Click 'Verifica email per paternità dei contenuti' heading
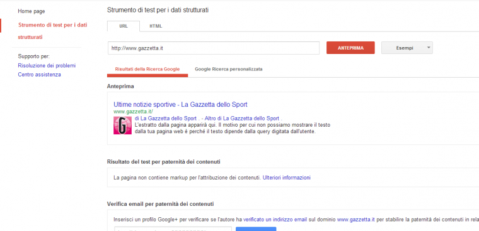This screenshot has width=479, height=231. coord(160,204)
